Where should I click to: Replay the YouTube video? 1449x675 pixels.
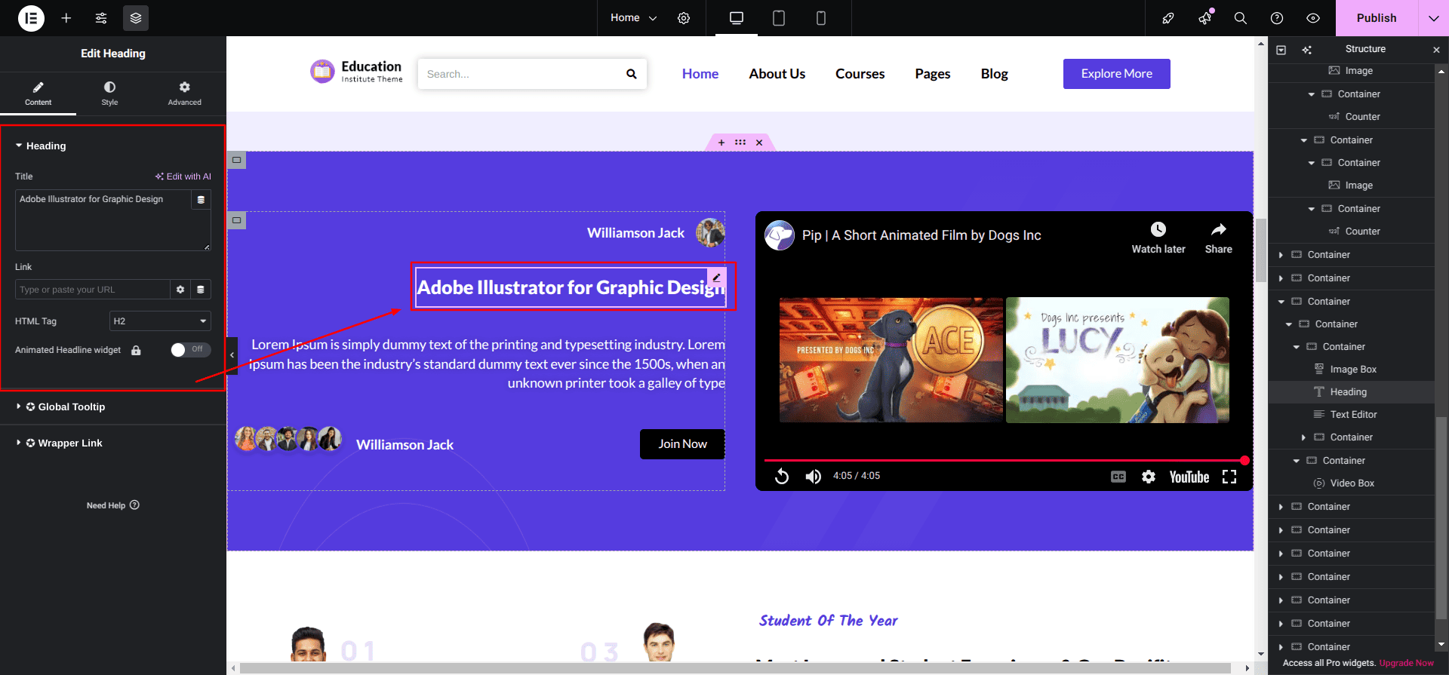(x=782, y=477)
